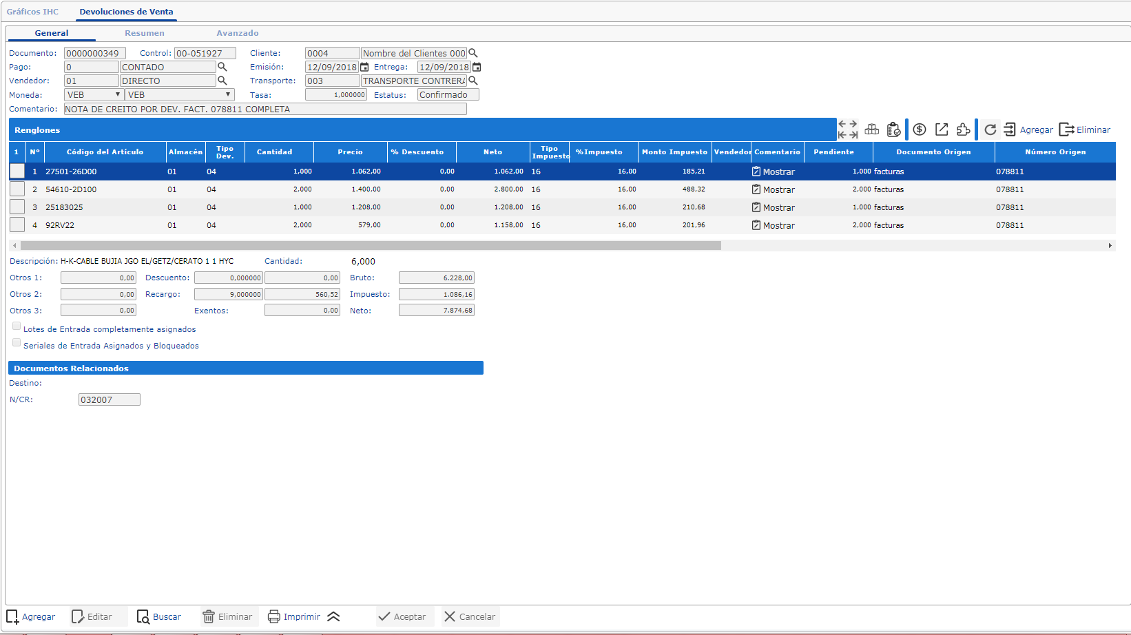Screen dimensions: 1131x635
Task: Expand the double-chevron next to Imprimir
Action: point(333,616)
